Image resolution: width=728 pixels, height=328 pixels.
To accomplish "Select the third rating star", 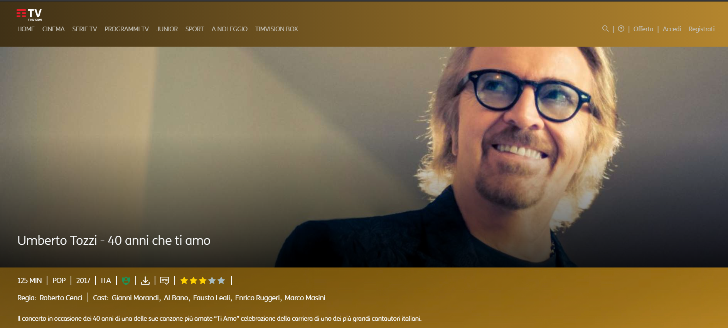I will (203, 281).
